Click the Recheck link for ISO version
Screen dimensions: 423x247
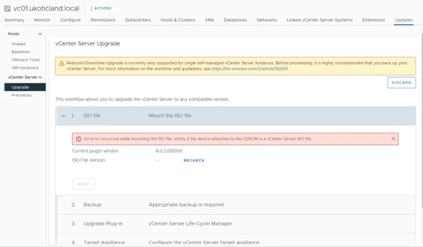pos(194,160)
